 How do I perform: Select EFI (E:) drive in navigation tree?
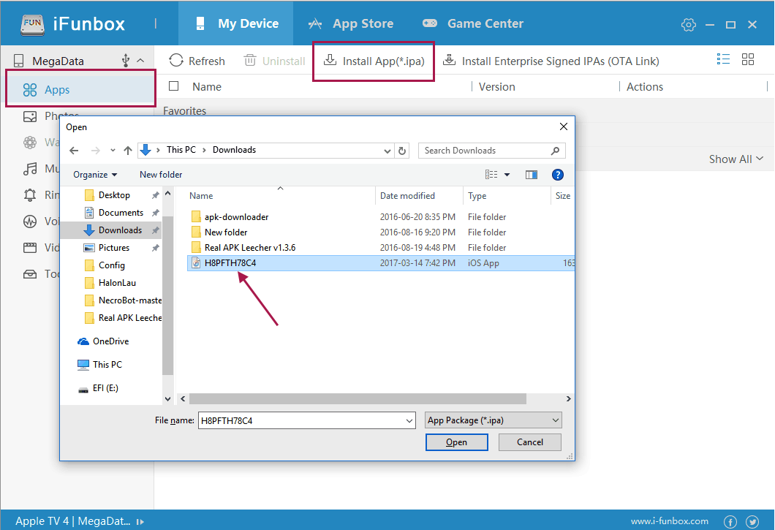[x=105, y=388]
